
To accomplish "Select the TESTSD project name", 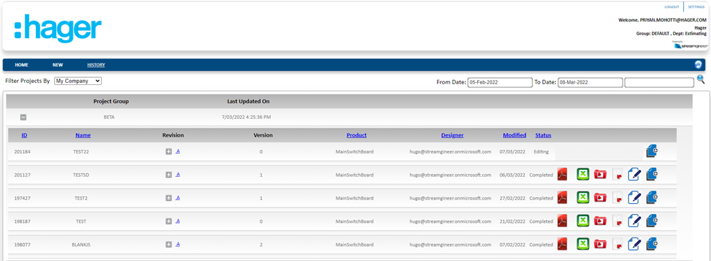I will point(81,175).
